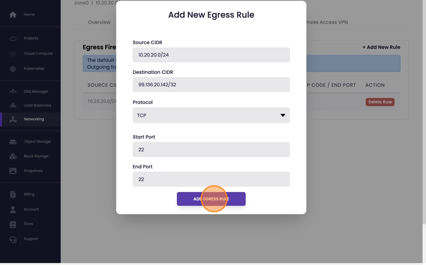Select the Start Port field

[211, 150]
